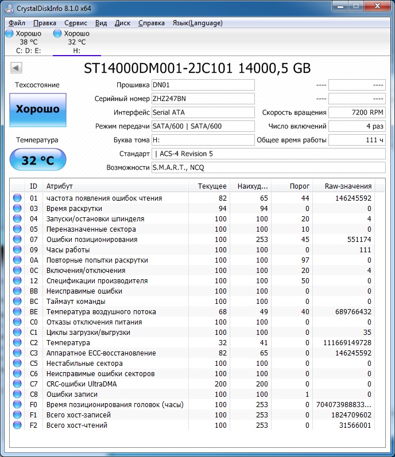Click status orb of attribute 04 row

[x=17, y=218]
